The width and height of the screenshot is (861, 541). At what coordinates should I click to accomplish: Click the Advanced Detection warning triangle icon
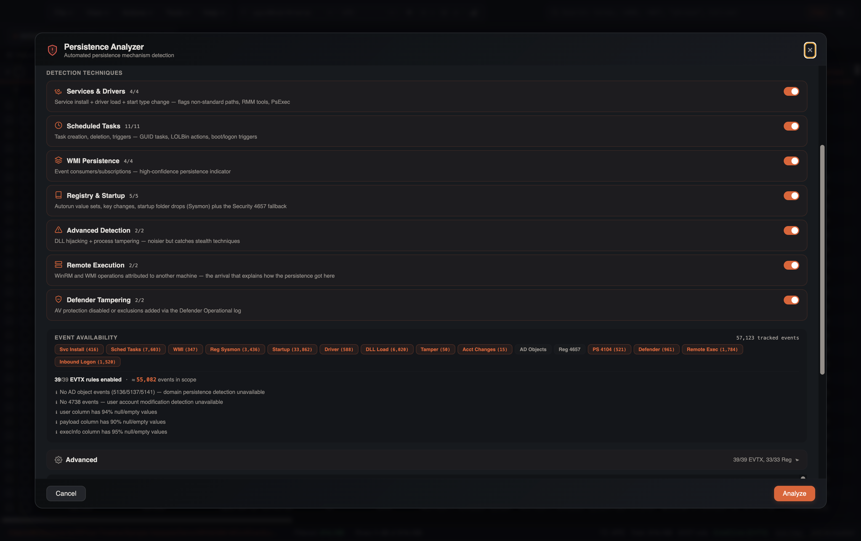58,230
